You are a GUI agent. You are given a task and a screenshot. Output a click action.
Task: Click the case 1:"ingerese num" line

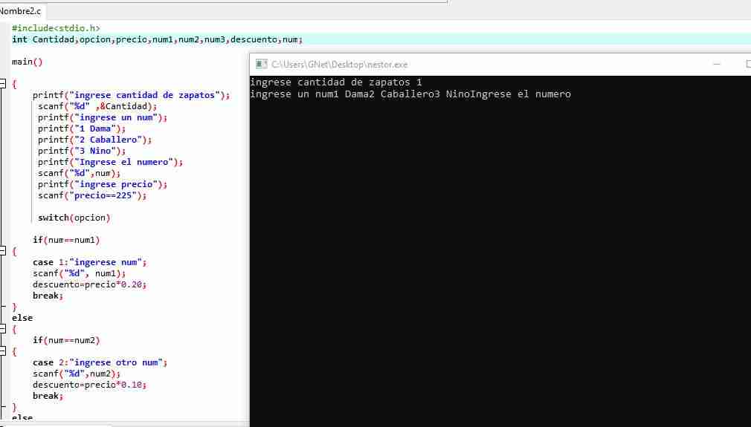click(x=89, y=262)
